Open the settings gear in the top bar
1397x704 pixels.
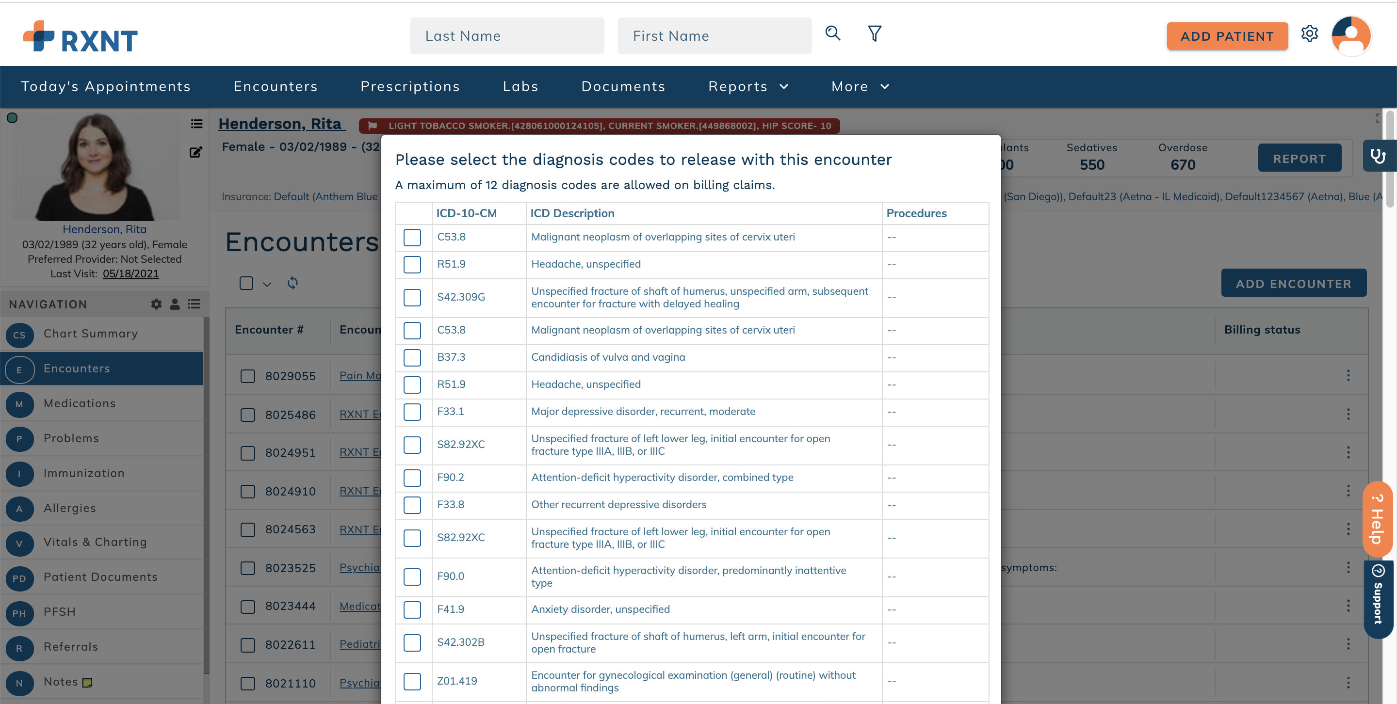(1310, 34)
